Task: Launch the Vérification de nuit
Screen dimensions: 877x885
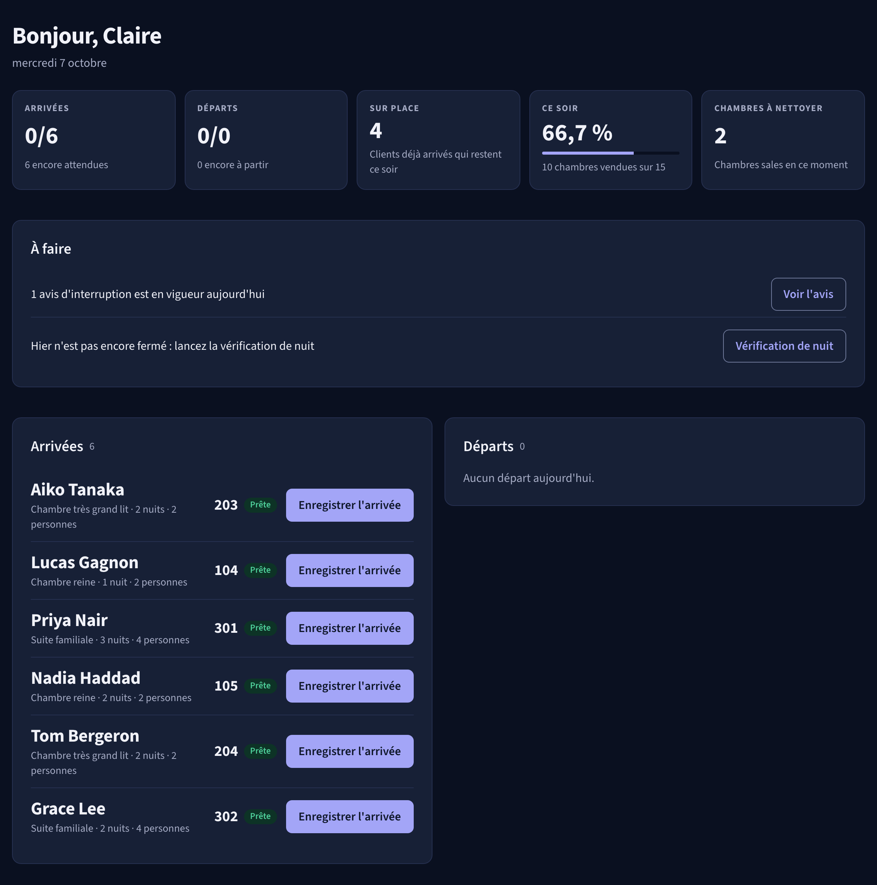Action: tap(784, 346)
